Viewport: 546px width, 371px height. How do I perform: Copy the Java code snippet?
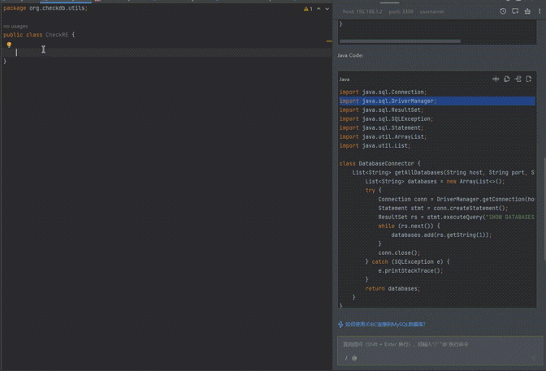point(507,80)
